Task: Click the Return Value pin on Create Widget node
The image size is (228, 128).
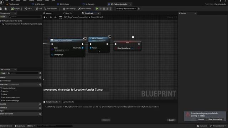Action: pyautogui.click(x=83, y=48)
